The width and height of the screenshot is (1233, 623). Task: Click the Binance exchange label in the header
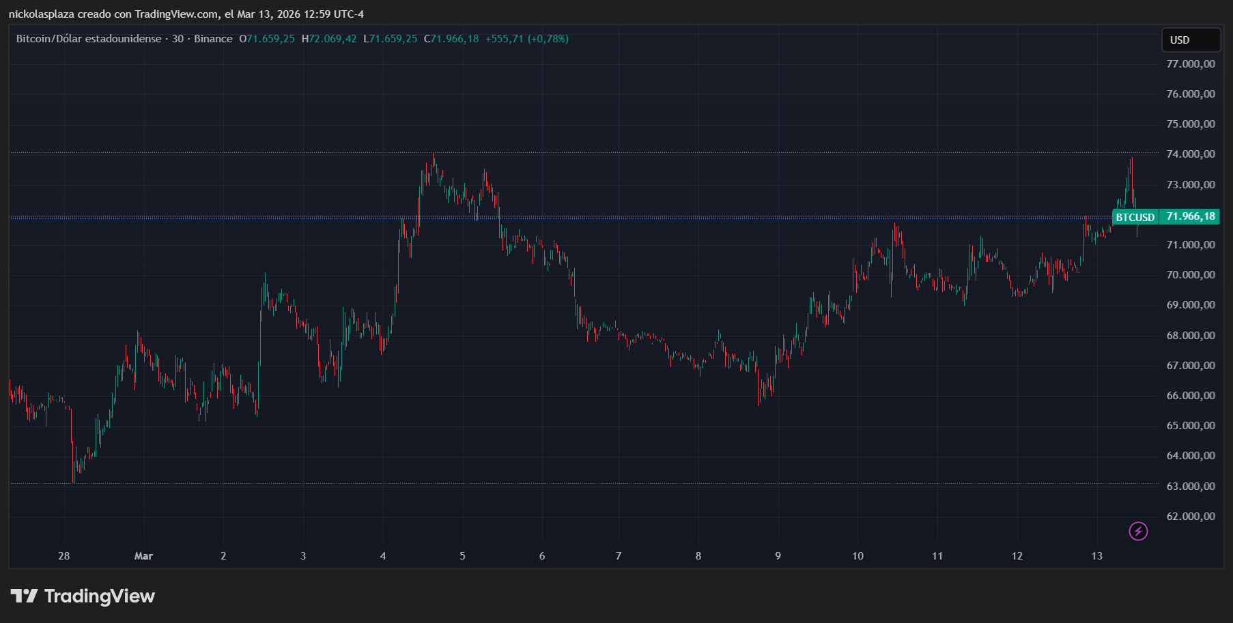coord(213,39)
